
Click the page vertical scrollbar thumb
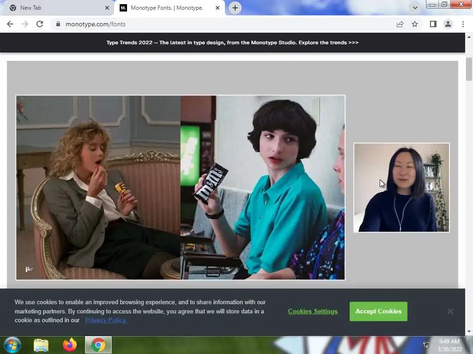tap(469, 69)
